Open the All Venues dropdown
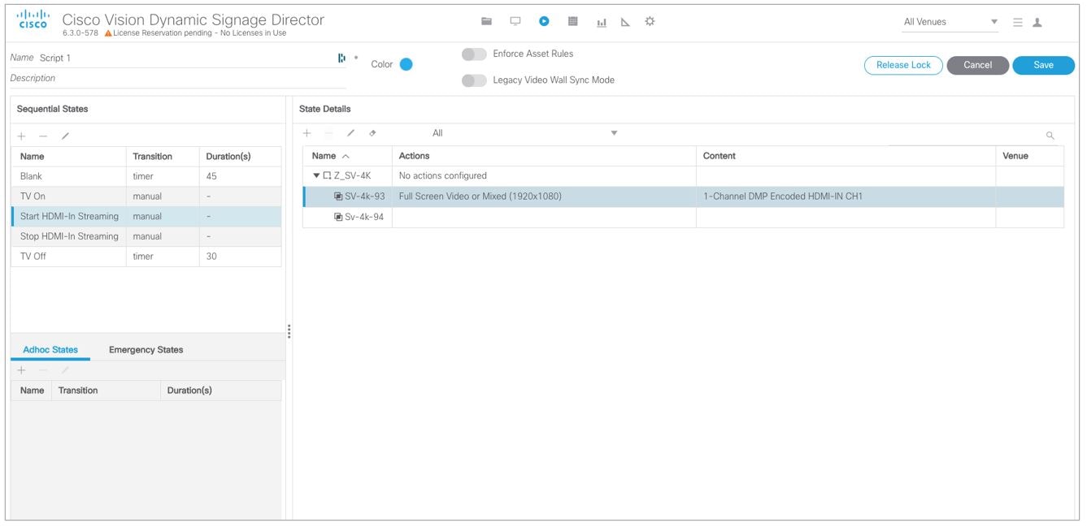The image size is (1087, 527). 950,22
